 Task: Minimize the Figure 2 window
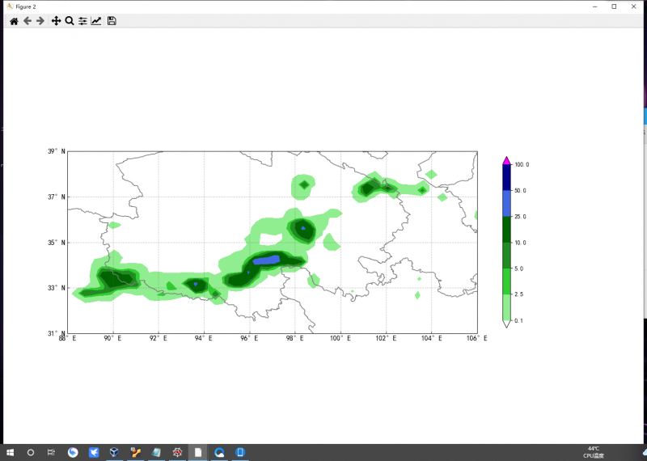coord(595,6)
